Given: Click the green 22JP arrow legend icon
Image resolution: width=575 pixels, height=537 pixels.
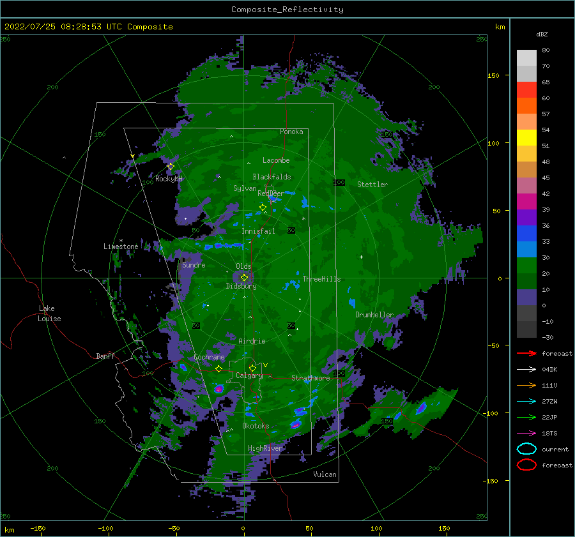Looking at the screenshot, I should [x=526, y=417].
